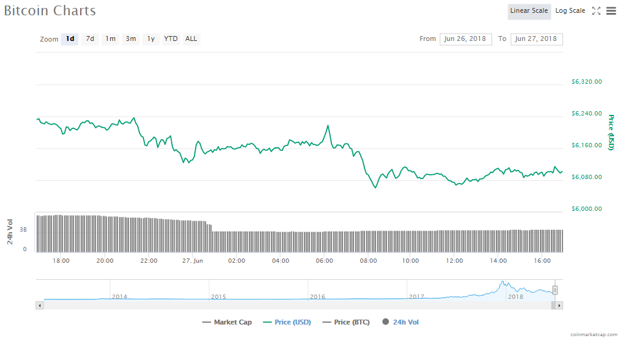Select the 3m zoom option
623x341 pixels.
[131, 39]
